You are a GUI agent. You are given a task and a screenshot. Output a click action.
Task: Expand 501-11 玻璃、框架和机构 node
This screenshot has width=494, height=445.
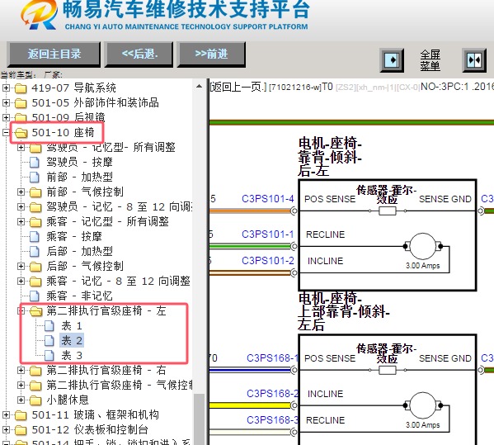[x=6, y=414]
